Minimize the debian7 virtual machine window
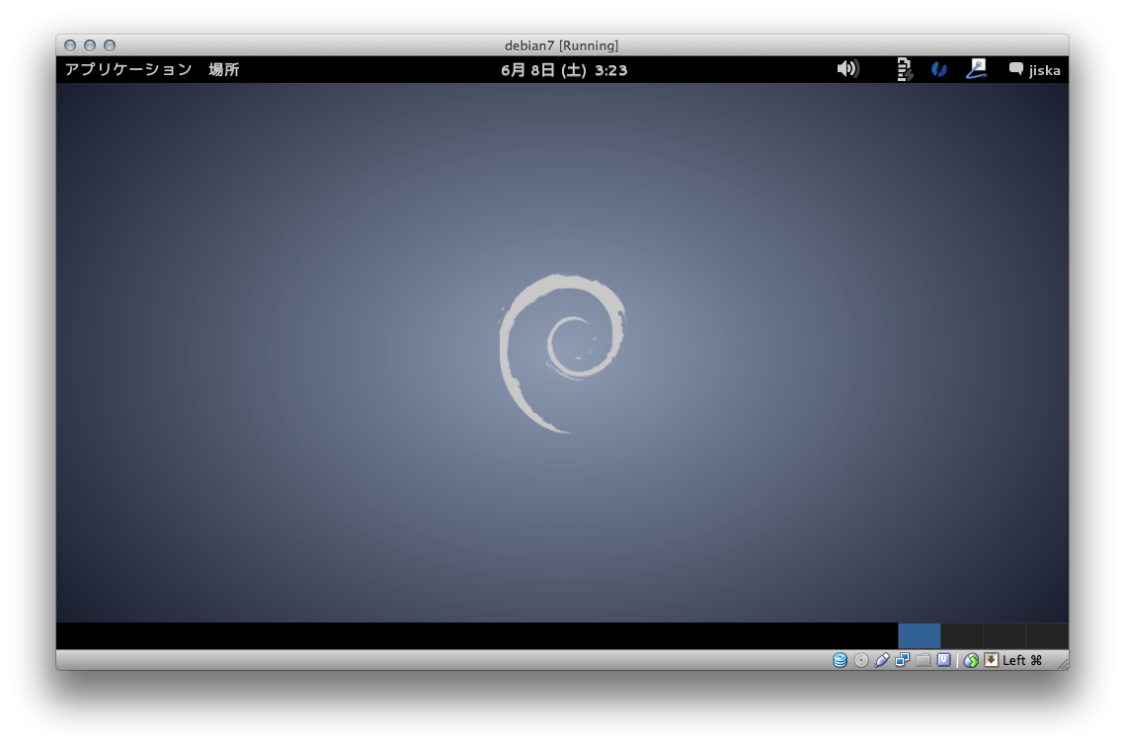The height and width of the screenshot is (748, 1125). tap(90, 45)
